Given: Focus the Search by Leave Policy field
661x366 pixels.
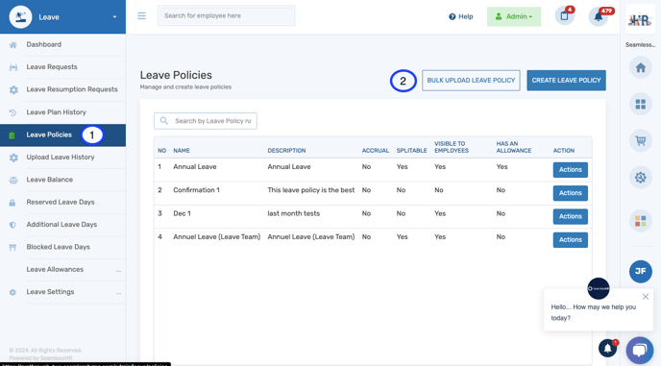Looking at the screenshot, I should click(x=206, y=121).
